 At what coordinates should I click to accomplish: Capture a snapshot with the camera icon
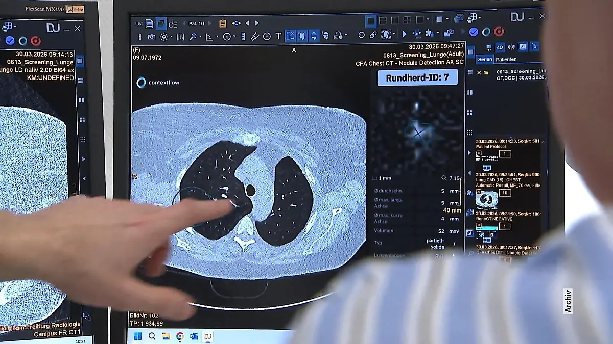coord(152,37)
